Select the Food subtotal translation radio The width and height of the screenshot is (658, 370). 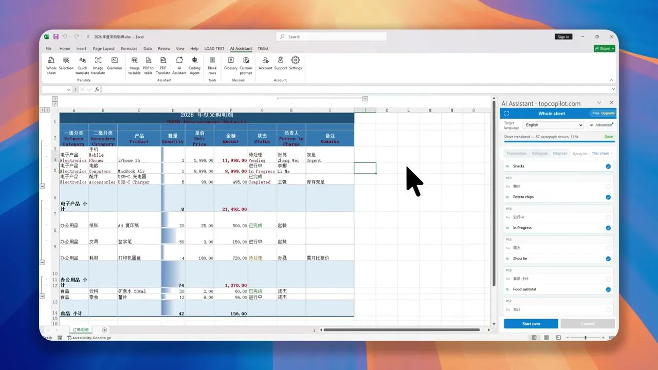608,290
